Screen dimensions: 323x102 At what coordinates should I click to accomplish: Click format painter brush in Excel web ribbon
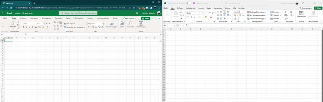(x=18, y=28)
